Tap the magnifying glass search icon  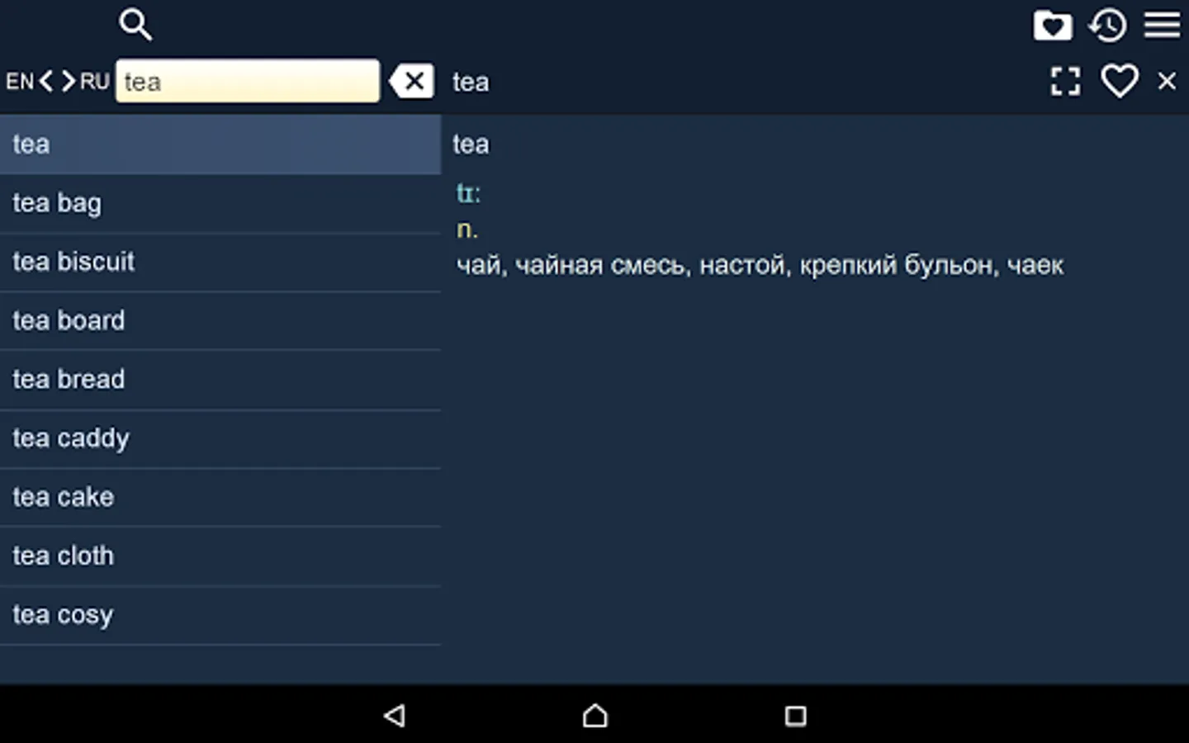tap(135, 25)
